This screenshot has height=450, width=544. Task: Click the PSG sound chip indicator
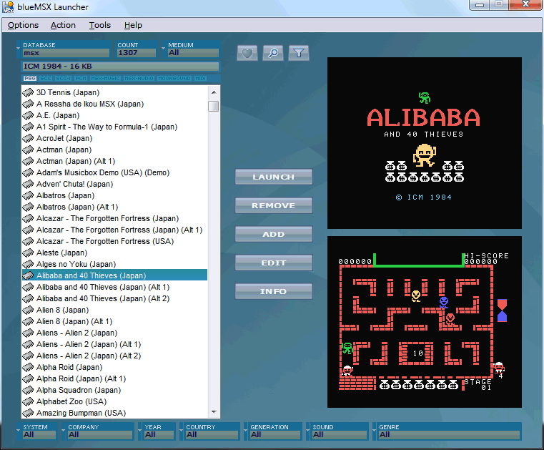30,79
